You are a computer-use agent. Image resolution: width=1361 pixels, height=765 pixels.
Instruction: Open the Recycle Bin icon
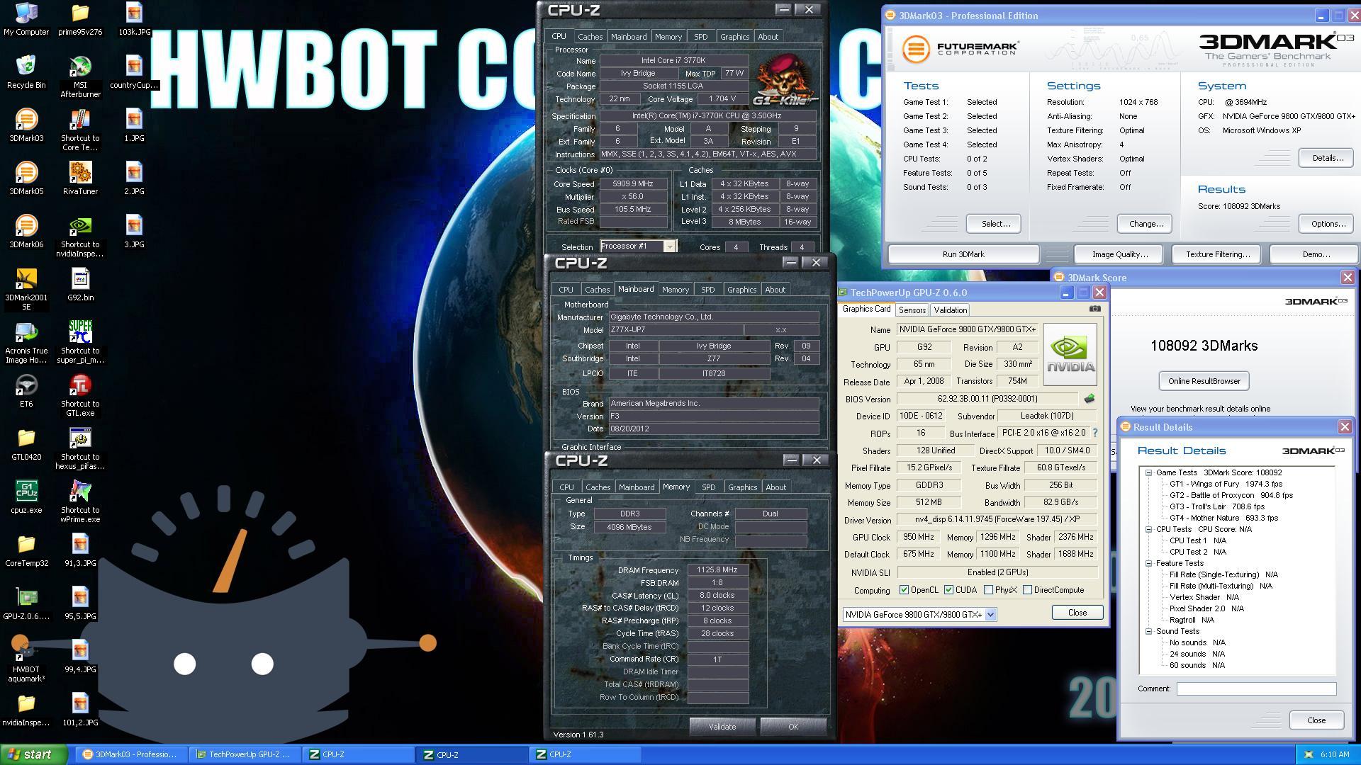pyautogui.click(x=26, y=72)
